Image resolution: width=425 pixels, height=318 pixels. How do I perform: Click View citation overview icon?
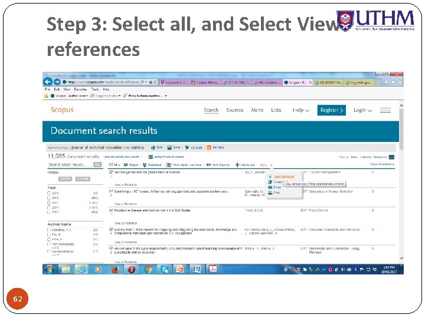pos(169,165)
